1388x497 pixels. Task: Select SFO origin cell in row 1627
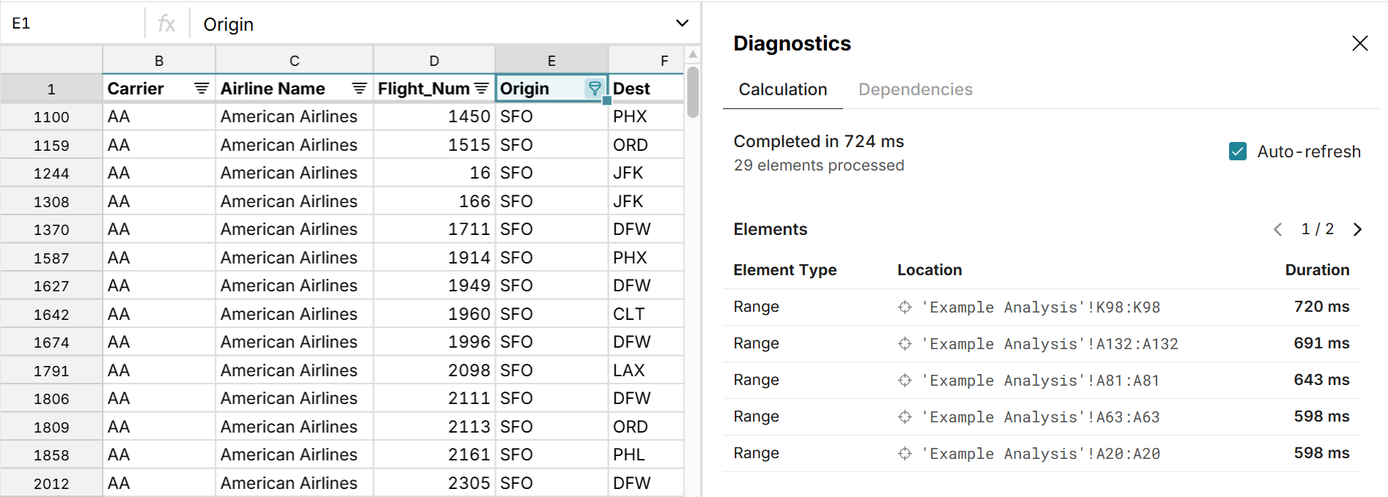tap(552, 286)
